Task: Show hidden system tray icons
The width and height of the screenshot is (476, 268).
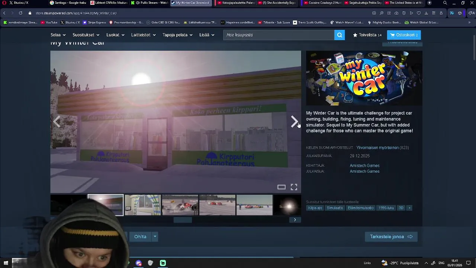Action: (426, 263)
